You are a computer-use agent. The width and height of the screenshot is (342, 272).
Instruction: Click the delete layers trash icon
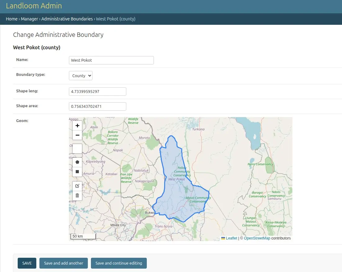pos(77,195)
